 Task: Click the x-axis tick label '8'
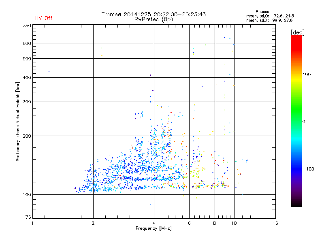coord(215,223)
